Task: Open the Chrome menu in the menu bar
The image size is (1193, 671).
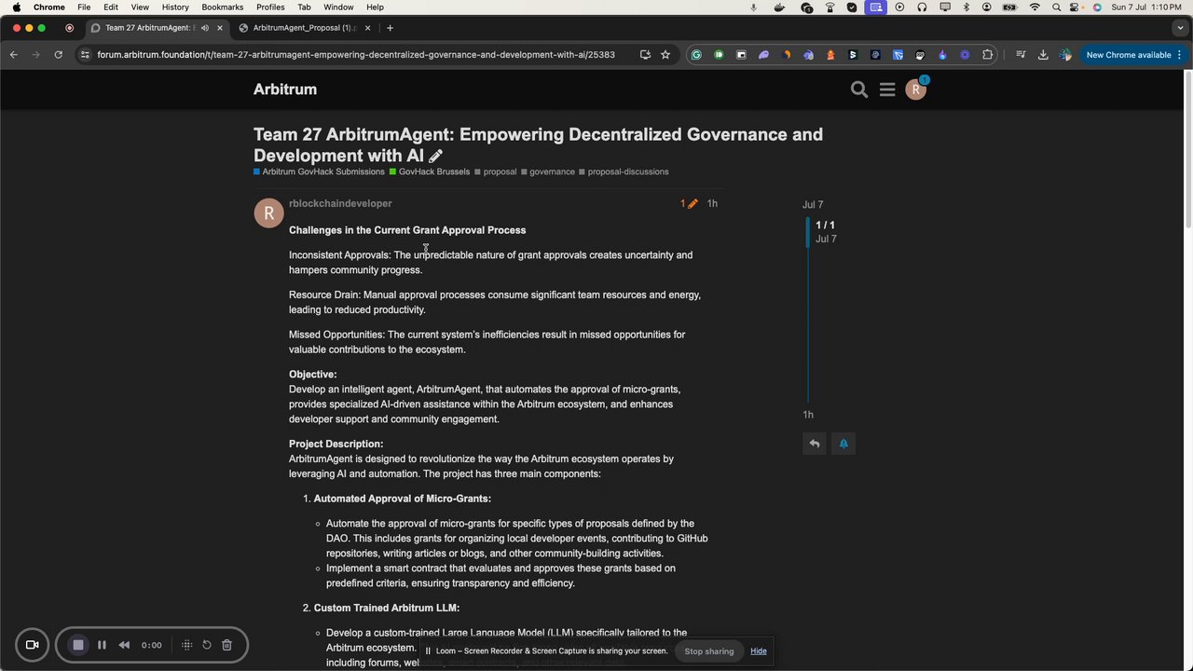Action: 49,7
